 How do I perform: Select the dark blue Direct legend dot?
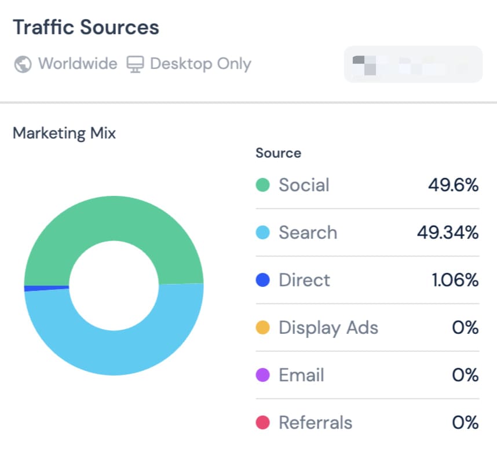coord(262,280)
